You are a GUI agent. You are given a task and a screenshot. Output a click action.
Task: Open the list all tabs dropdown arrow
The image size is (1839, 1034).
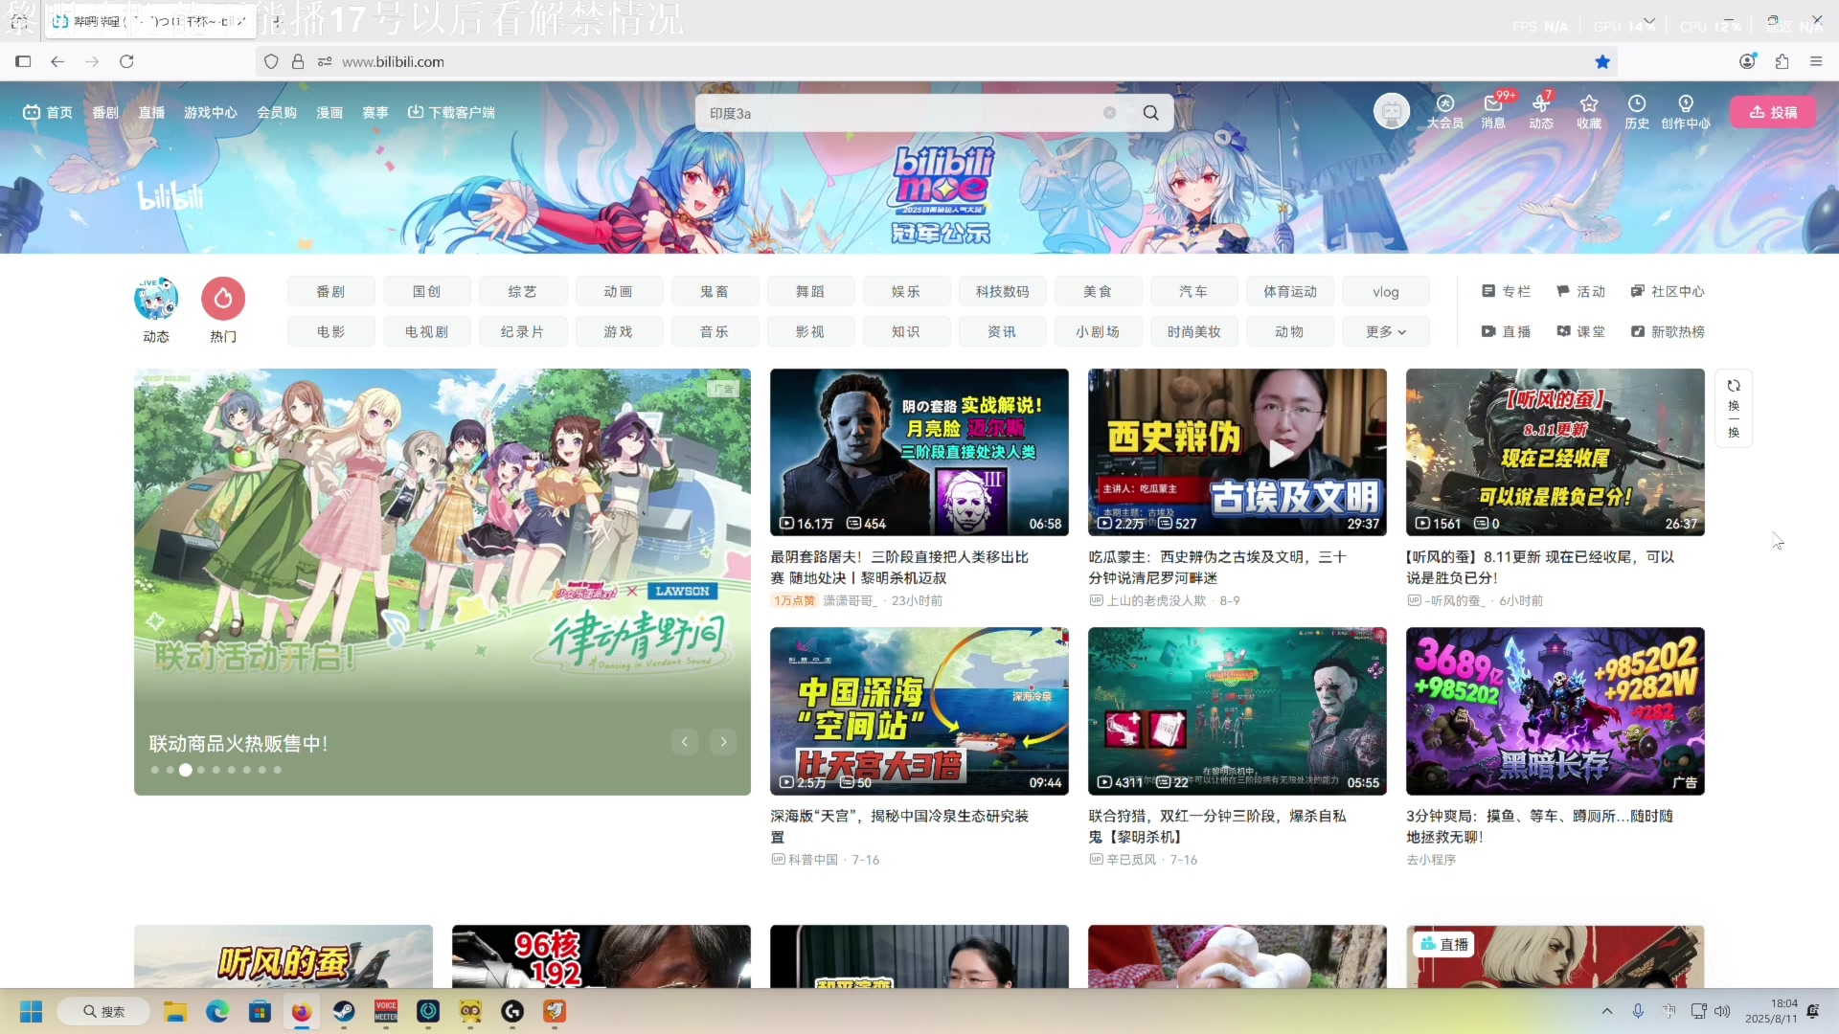(x=1648, y=20)
